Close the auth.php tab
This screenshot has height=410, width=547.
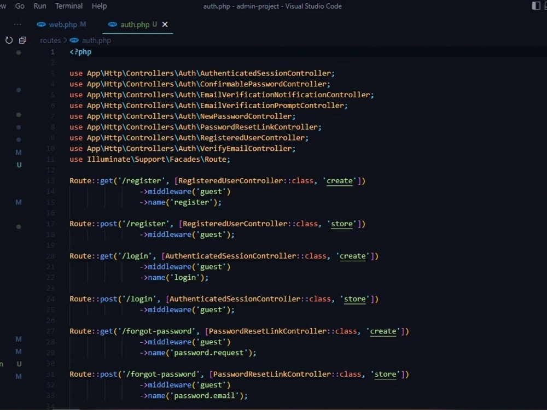tap(165, 25)
